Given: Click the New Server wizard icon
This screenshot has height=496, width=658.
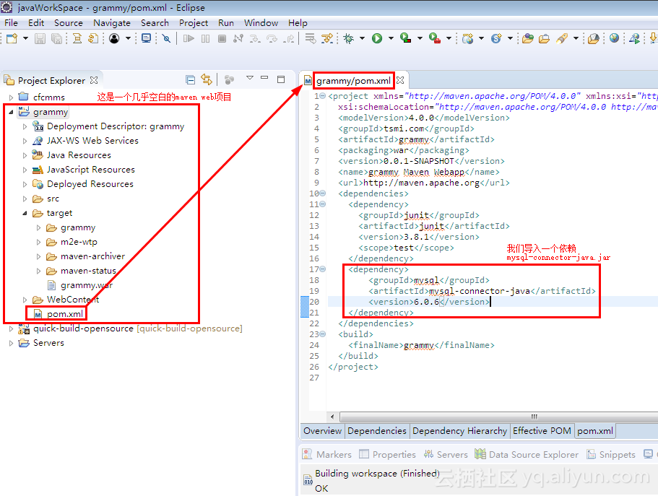Looking at the screenshot, I should point(467,38).
